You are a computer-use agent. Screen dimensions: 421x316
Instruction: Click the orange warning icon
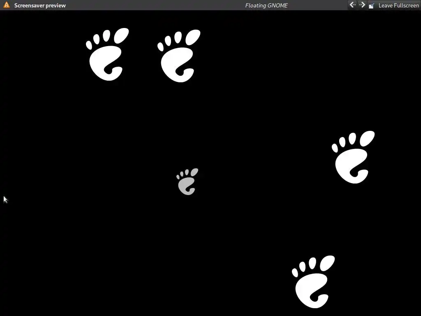(x=7, y=5)
